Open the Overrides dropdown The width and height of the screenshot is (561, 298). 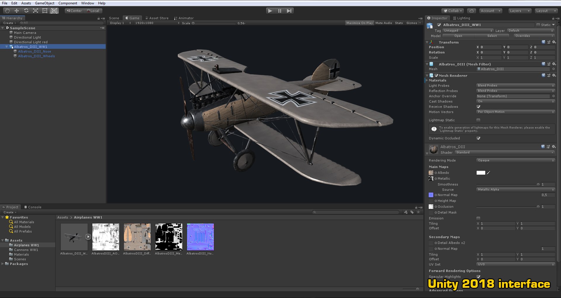click(x=534, y=36)
